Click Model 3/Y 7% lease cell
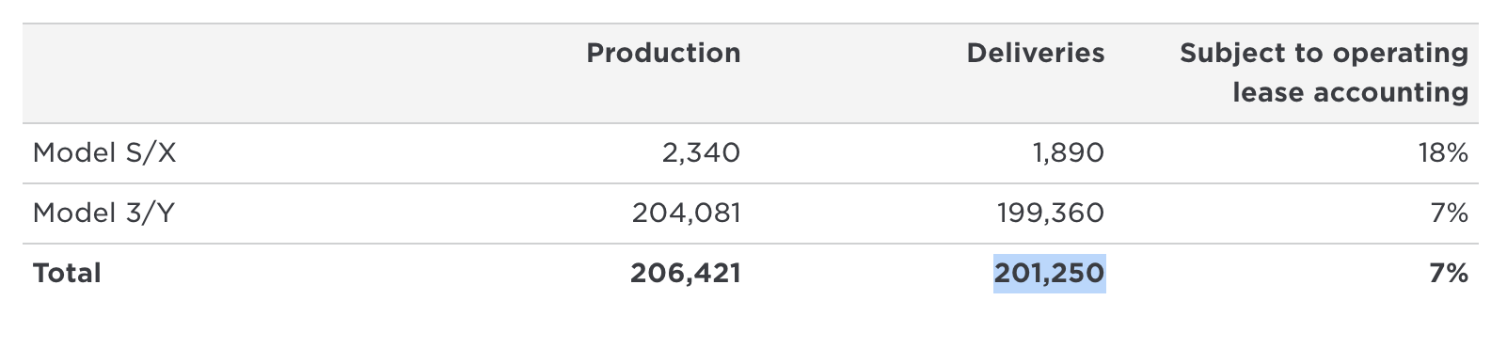1507x348 pixels. pyautogui.click(x=1451, y=214)
